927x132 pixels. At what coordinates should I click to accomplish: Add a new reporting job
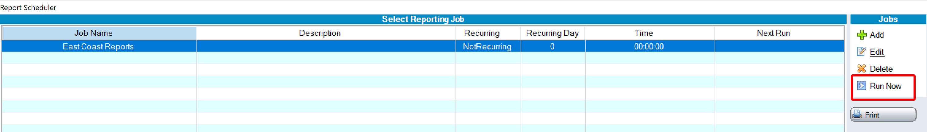pyautogui.click(x=877, y=35)
